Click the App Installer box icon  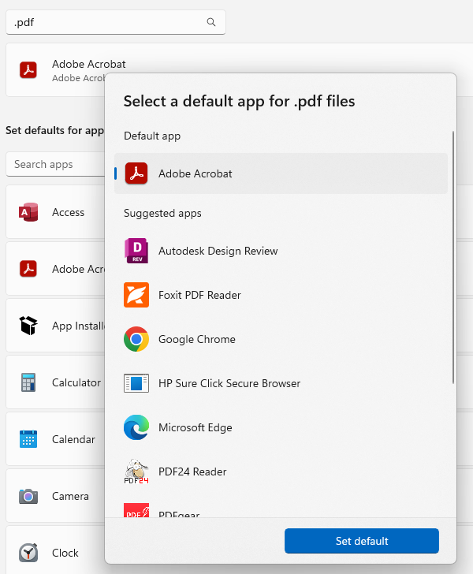point(28,326)
